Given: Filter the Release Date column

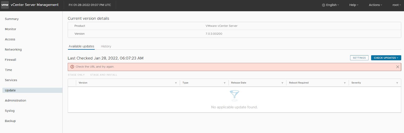Looking at the screenshot, I should (282, 83).
